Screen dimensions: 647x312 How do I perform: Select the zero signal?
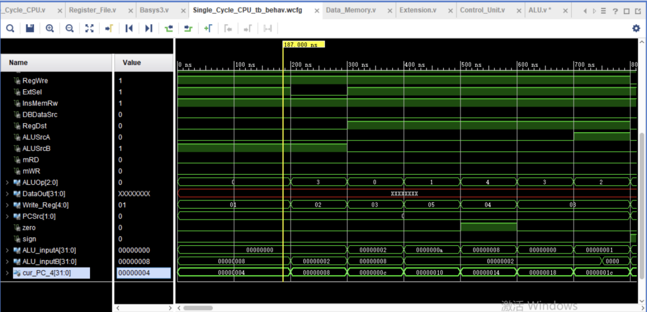click(29, 228)
